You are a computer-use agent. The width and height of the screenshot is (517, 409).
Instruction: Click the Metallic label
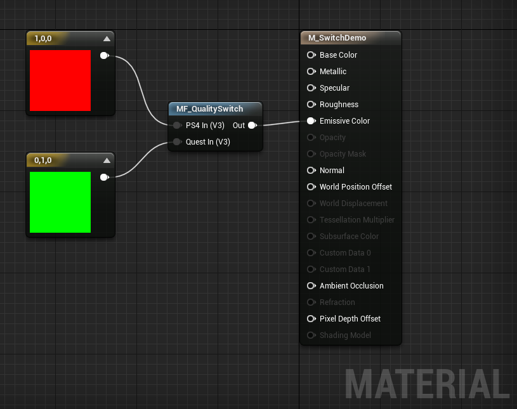click(x=333, y=72)
